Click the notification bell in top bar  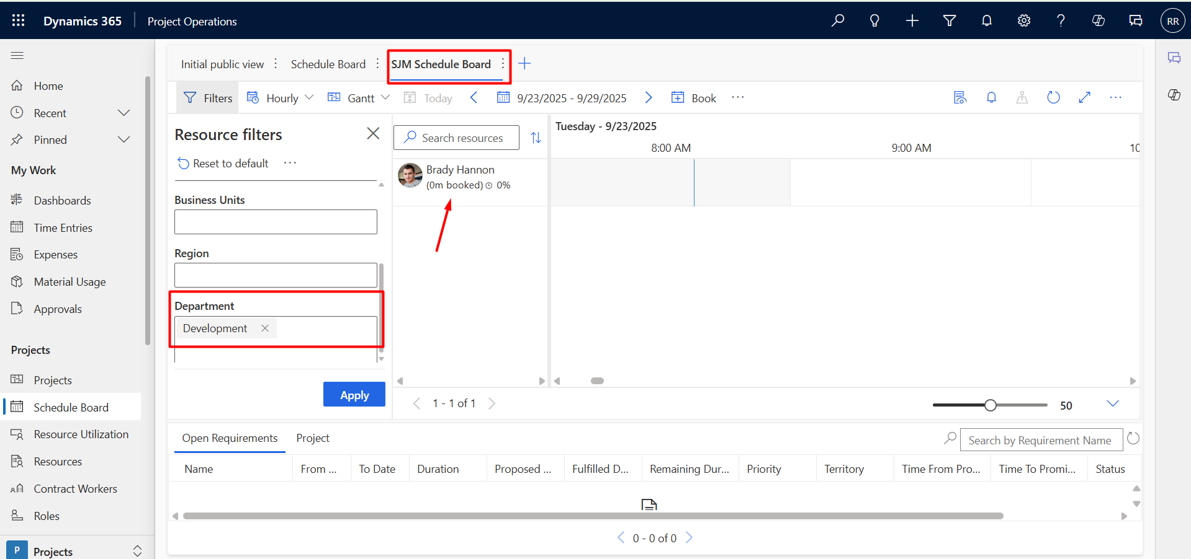coord(986,21)
